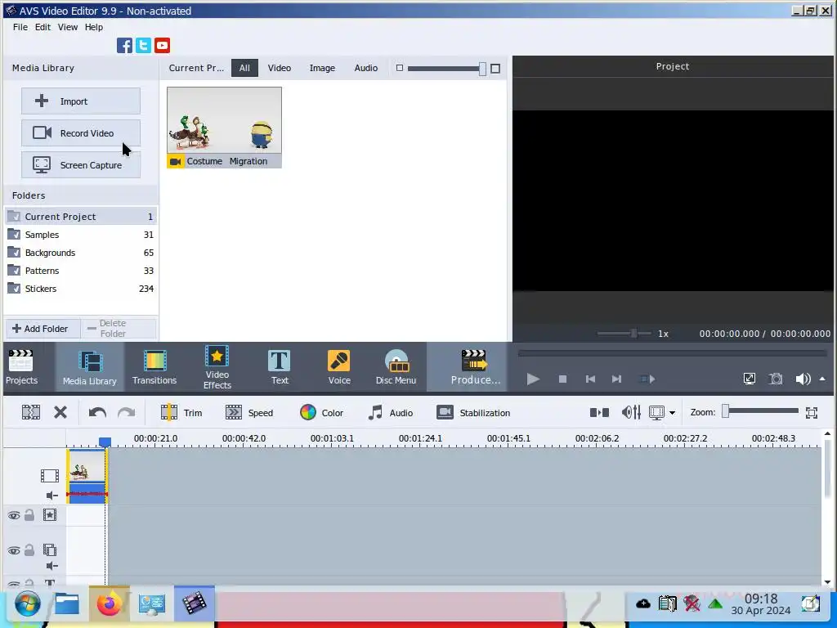Open the View menu
The image size is (837, 628).
pos(68,27)
